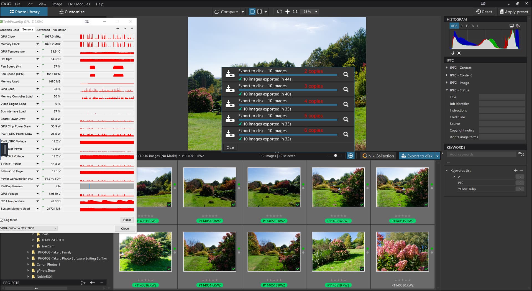Click the fit-to-screen zoom icon

click(280, 12)
